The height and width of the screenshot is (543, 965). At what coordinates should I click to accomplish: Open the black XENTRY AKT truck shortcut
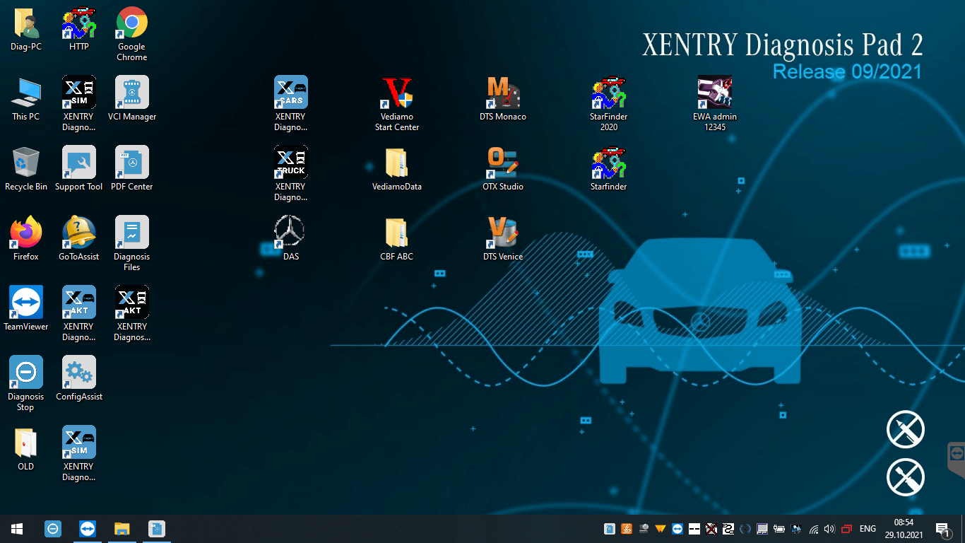point(132,314)
